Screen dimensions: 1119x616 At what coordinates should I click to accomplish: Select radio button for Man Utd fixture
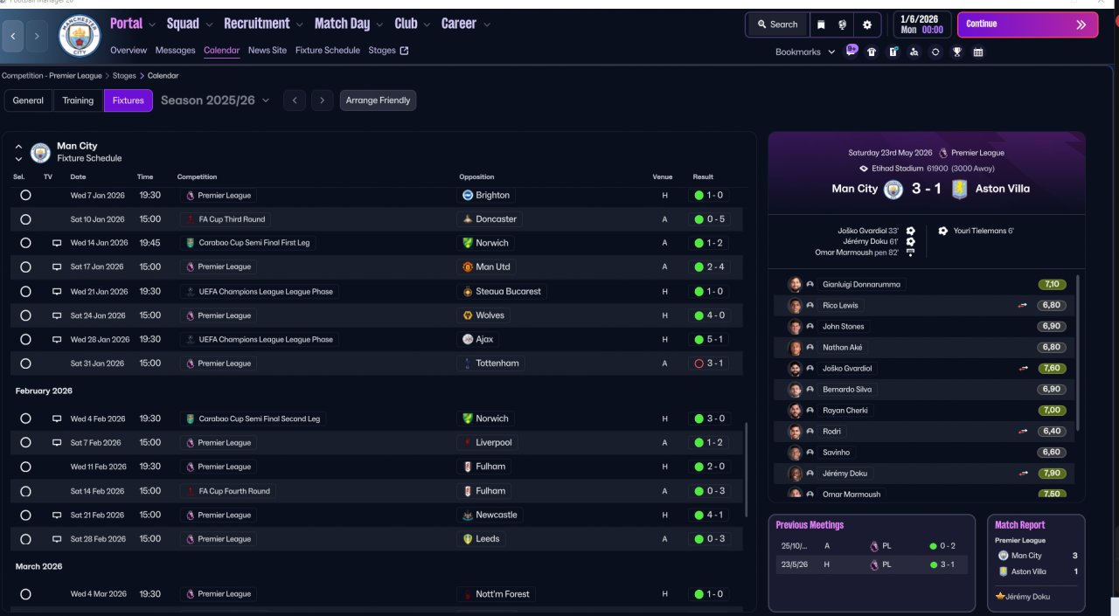coord(25,267)
